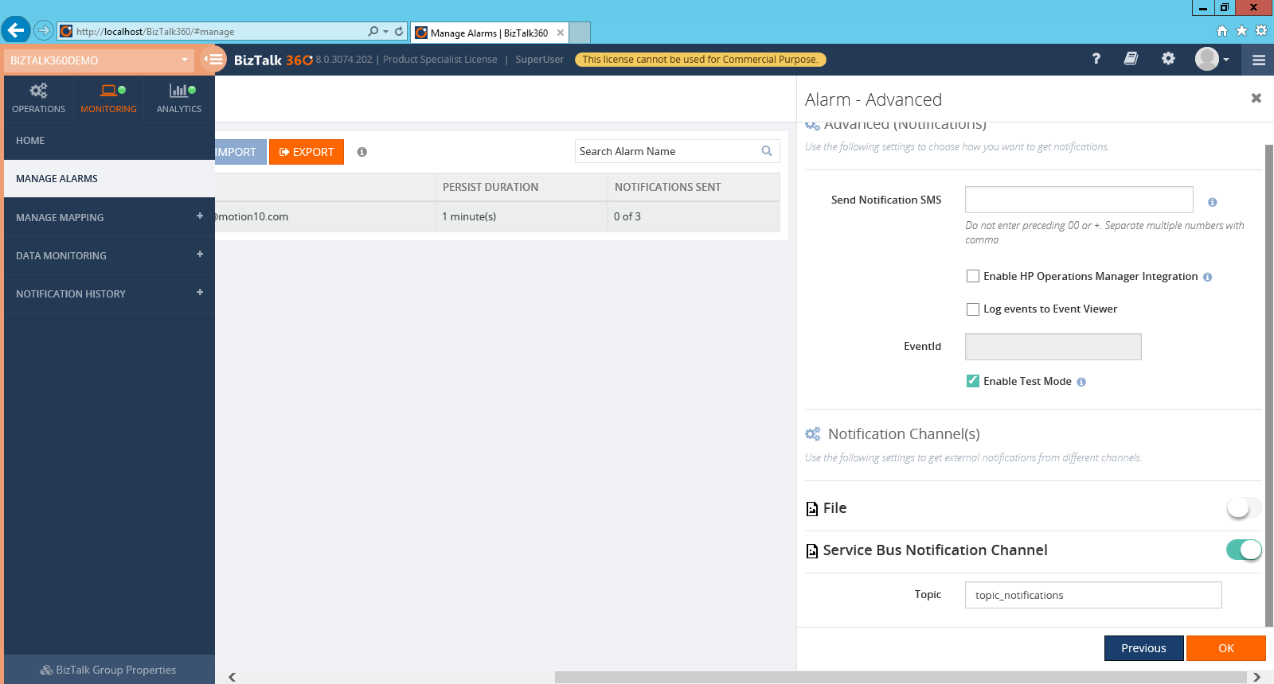Image resolution: width=1274 pixels, height=684 pixels.
Task: Click info icon beside Send Notification SMS field
Action: tap(1213, 202)
